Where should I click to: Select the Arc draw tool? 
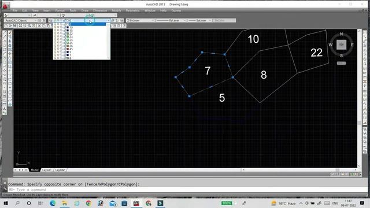click(x=5, y=54)
